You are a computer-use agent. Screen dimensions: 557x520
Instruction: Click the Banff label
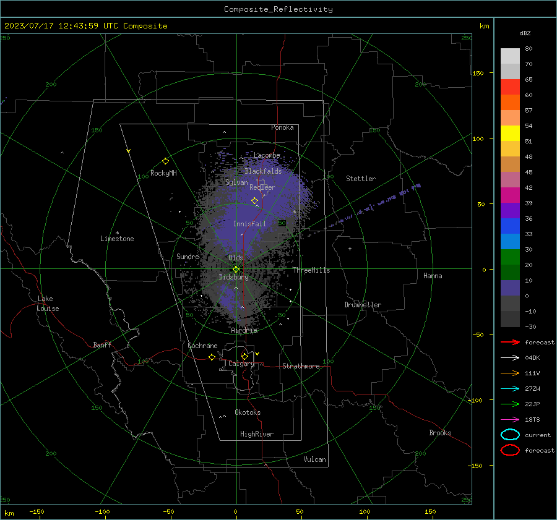point(102,344)
